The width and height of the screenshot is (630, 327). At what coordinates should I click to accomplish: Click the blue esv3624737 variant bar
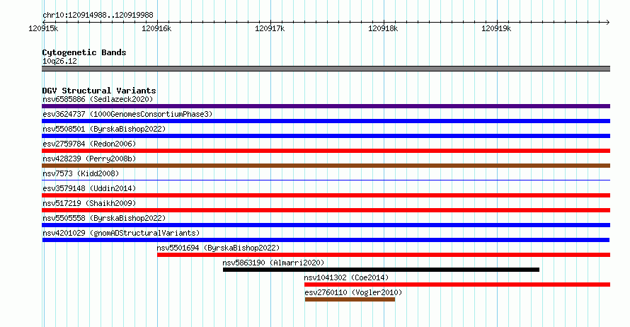tap(326, 121)
